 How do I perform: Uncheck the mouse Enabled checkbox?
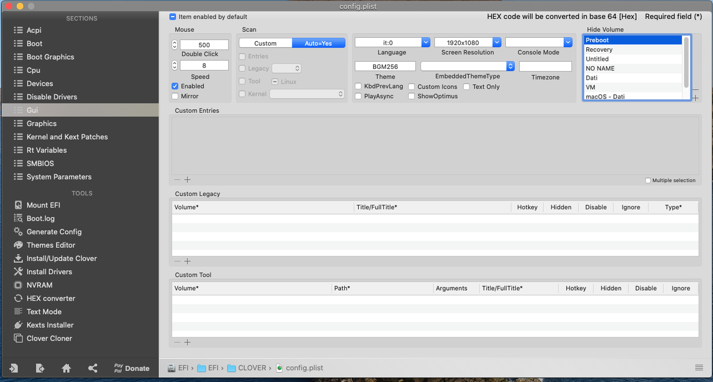click(x=175, y=86)
